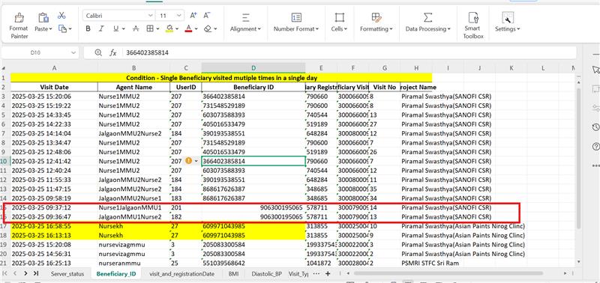
Task: Apply red font color
Action: tap(188, 28)
